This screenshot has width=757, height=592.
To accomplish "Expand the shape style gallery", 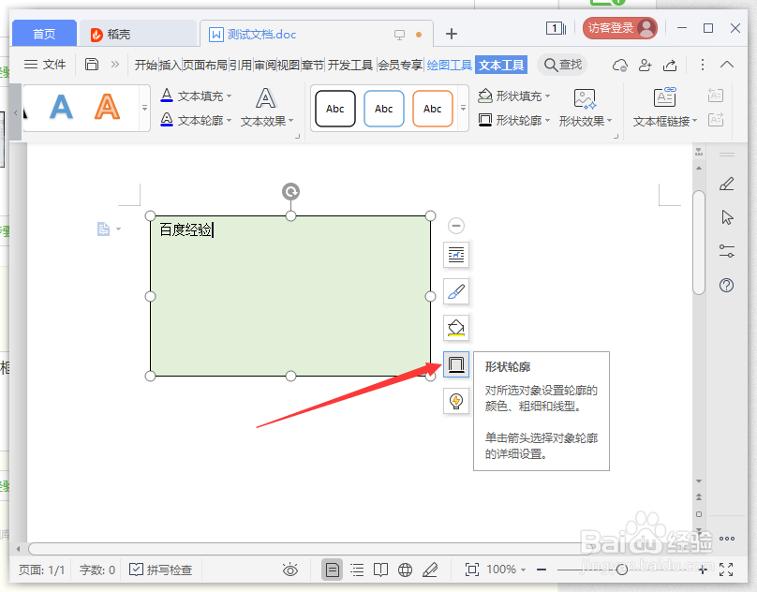I will click(463, 108).
